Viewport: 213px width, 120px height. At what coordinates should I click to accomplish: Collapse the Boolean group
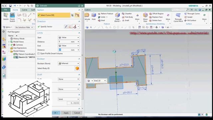coord(79,59)
